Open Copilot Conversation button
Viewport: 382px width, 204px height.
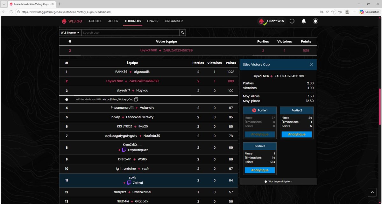click(370, 12)
